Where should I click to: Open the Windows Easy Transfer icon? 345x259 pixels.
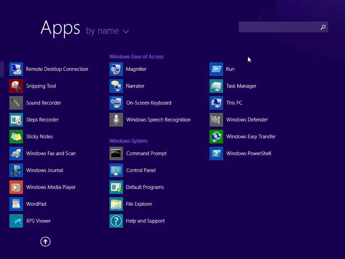(x=216, y=137)
